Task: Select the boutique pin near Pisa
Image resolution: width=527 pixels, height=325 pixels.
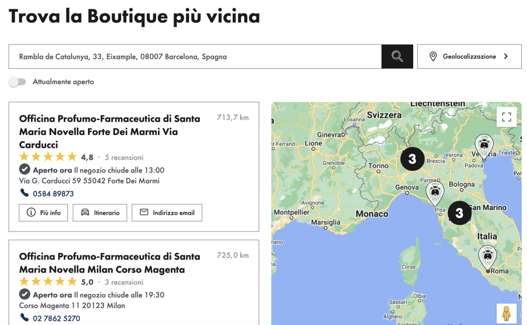Action: pyautogui.click(x=435, y=193)
